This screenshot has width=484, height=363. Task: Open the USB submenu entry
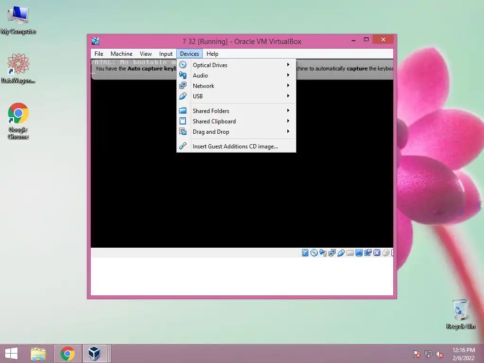click(236, 96)
